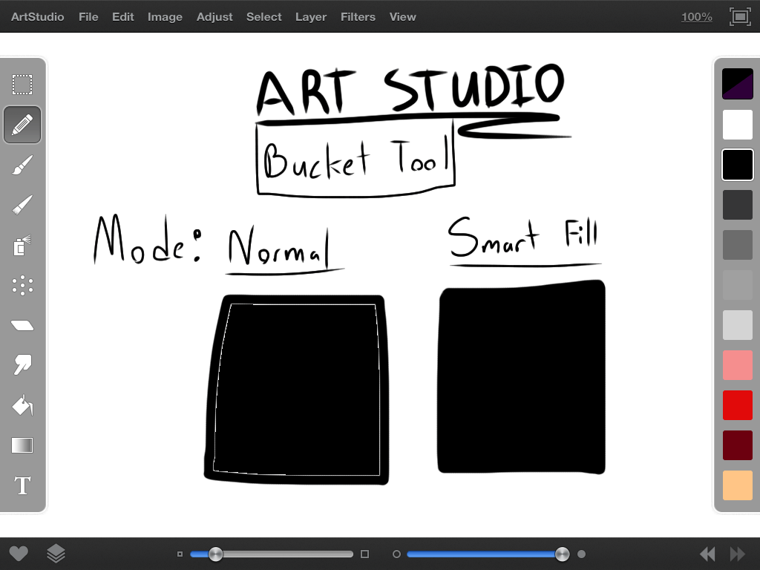The width and height of the screenshot is (760, 570).
Task: Select the Pencil tool
Action: (x=22, y=125)
